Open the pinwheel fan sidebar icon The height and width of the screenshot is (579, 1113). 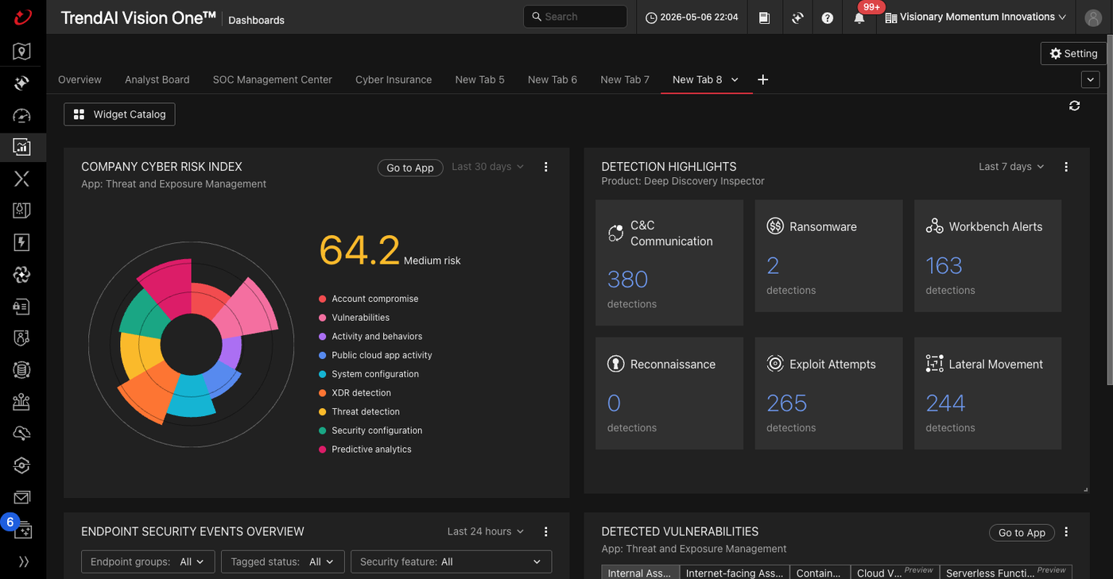pos(22,275)
